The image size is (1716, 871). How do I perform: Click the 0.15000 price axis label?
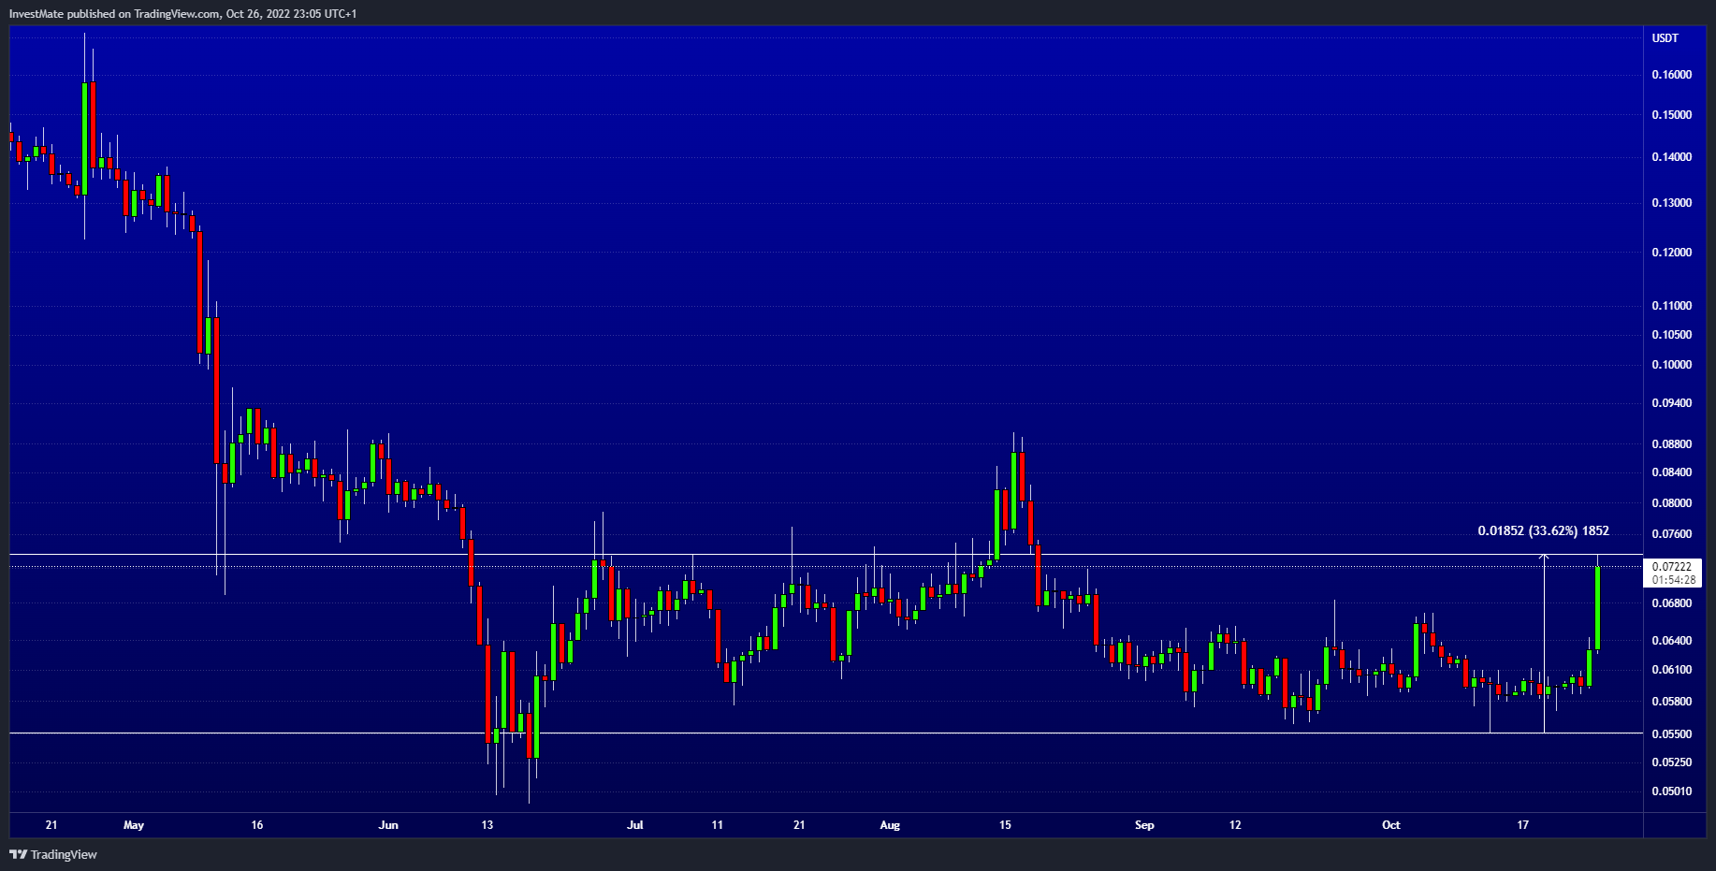[x=1672, y=115]
